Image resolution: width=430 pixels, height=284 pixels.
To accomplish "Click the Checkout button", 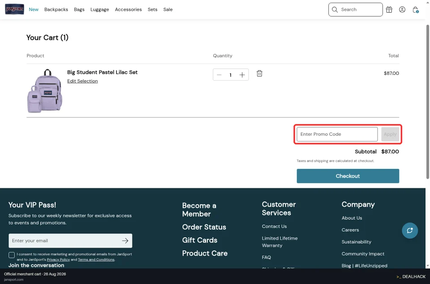I will 348,176.
